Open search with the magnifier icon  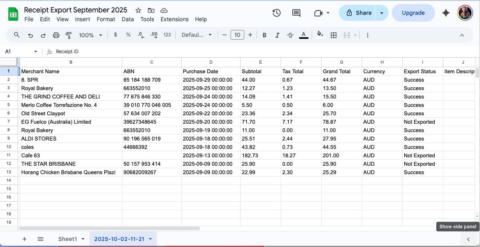pyautogui.click(x=16, y=35)
